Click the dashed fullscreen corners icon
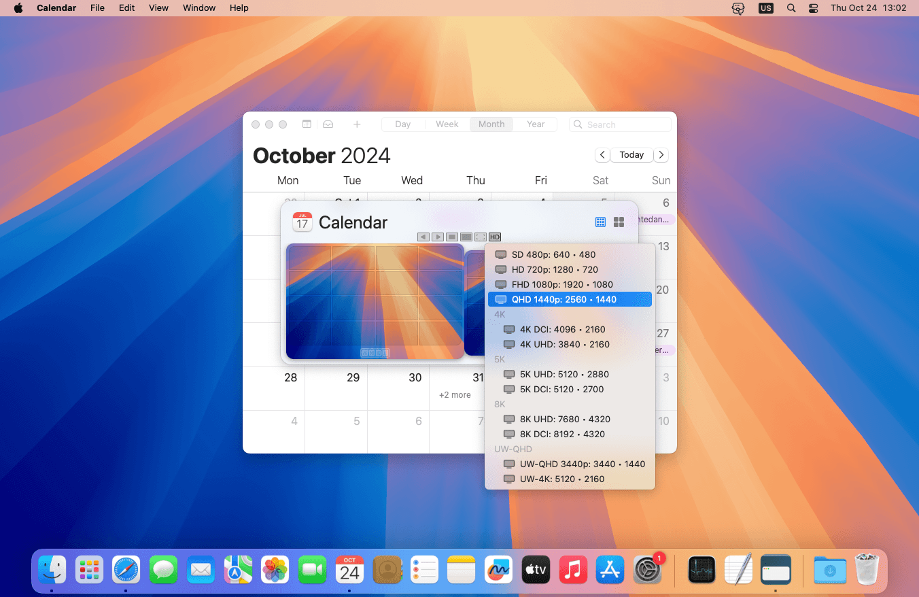Viewport: 919px width, 597px height. tap(481, 237)
